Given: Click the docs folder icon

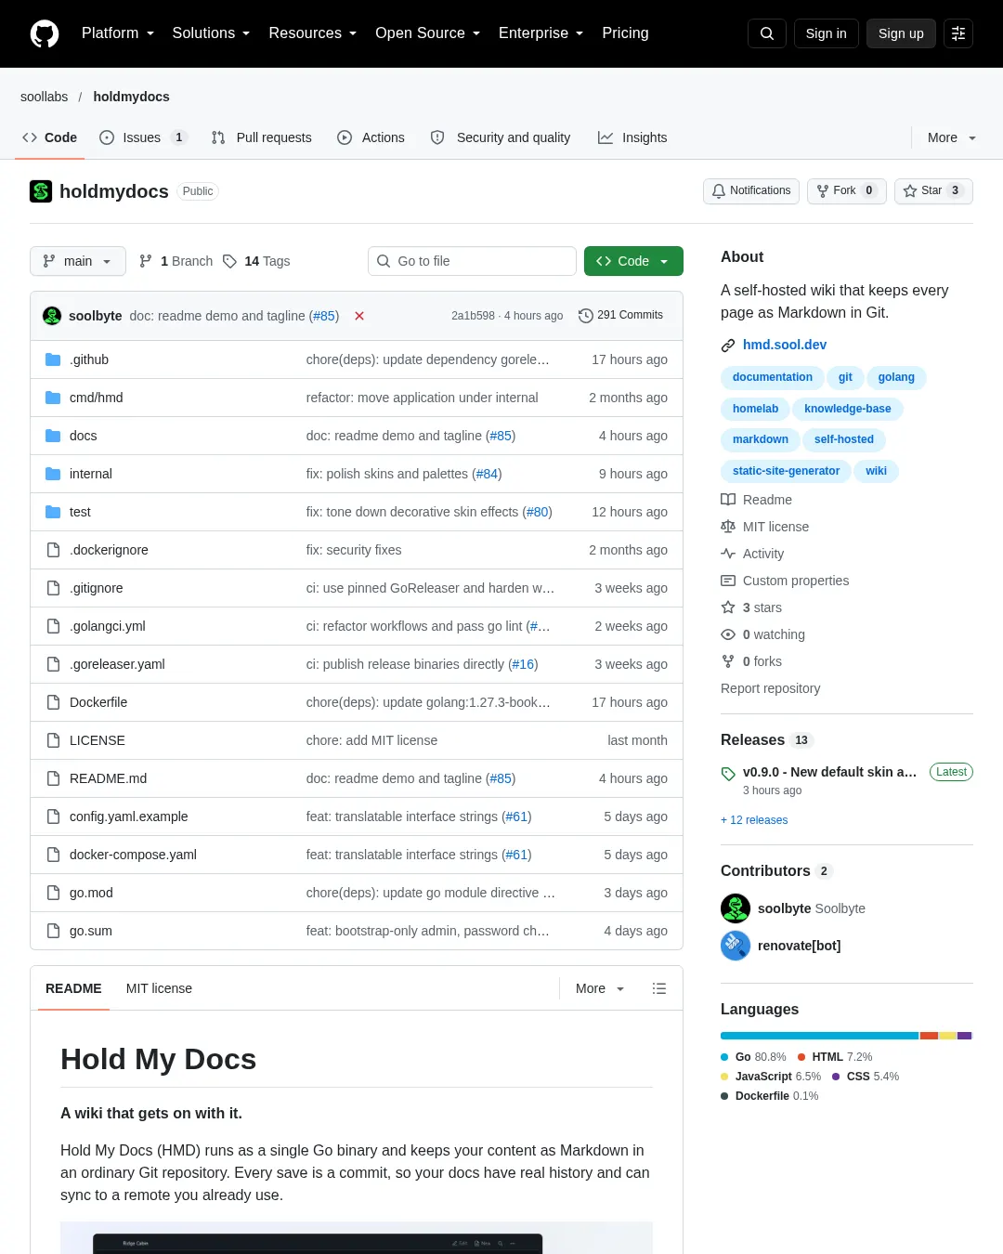Looking at the screenshot, I should 53,436.
